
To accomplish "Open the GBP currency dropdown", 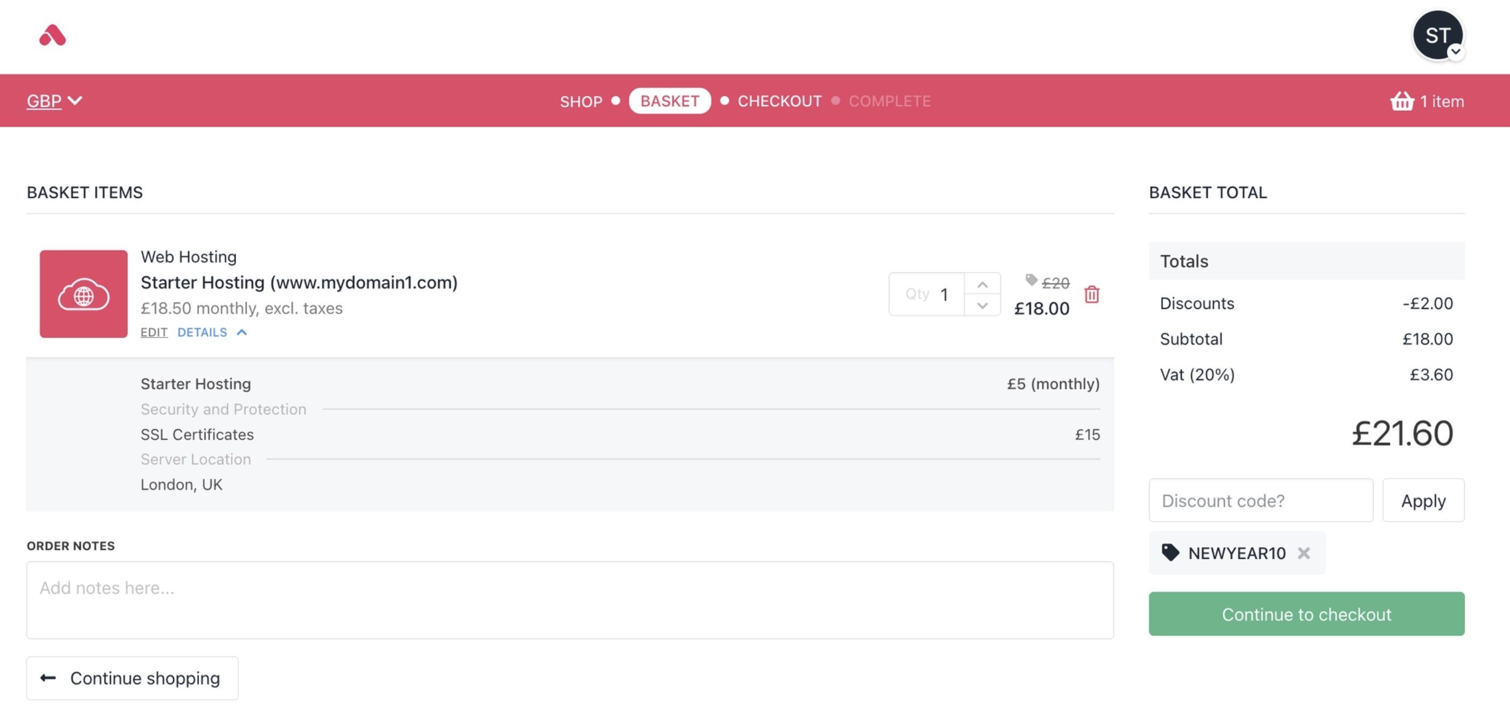I will [54, 101].
